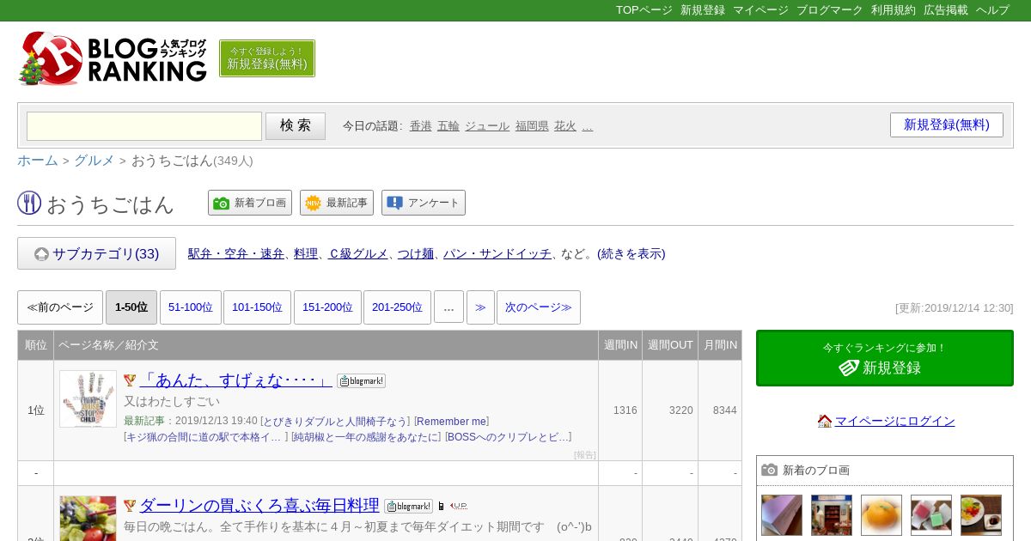This screenshot has height=541, width=1031.
Task: Open the ジュール trending topic
Action: click(x=487, y=126)
